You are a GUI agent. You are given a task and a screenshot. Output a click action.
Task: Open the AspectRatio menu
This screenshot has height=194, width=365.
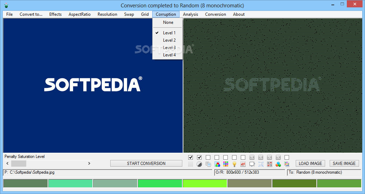click(79, 14)
